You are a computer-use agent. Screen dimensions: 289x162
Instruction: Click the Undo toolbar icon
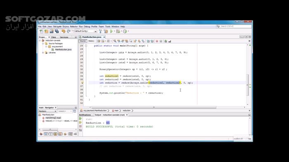click(64, 31)
